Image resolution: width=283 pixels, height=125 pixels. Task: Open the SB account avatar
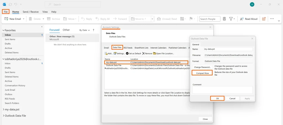click(x=252, y=4)
